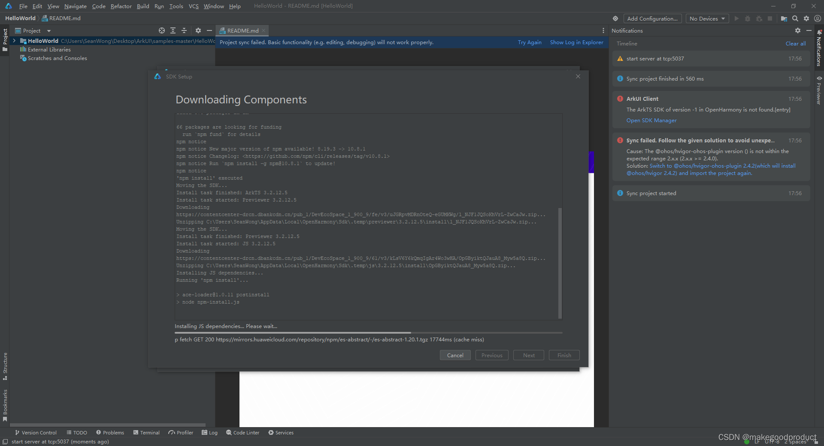Open the Problems tool window
824x446 pixels.
click(110, 433)
